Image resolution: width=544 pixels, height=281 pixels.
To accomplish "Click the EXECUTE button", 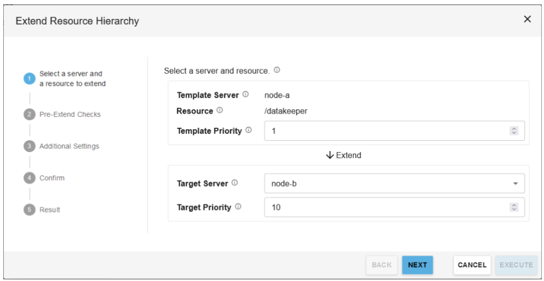I will click(x=516, y=265).
